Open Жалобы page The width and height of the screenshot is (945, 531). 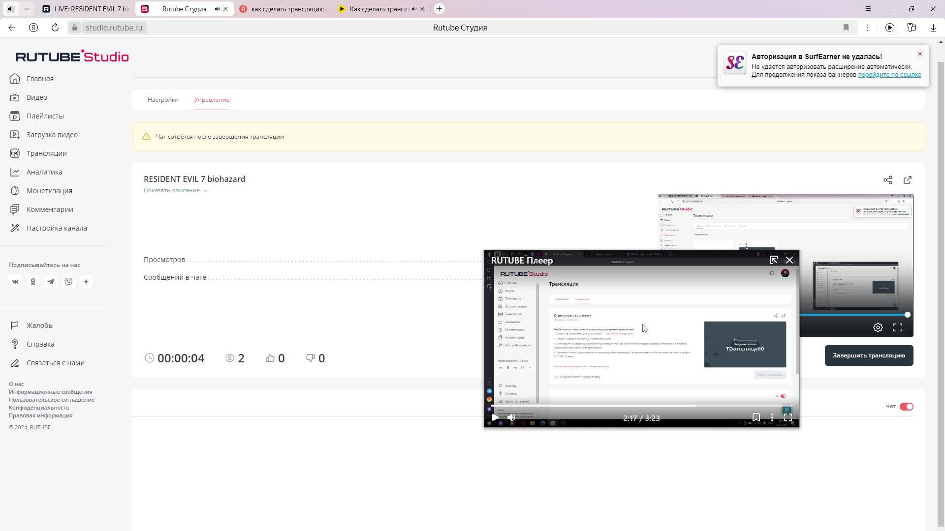tap(32, 325)
